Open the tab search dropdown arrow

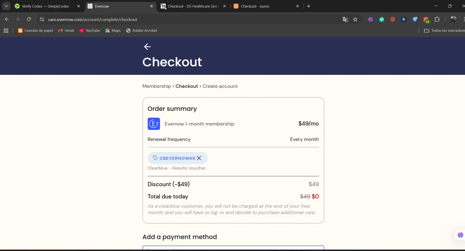click(6, 6)
